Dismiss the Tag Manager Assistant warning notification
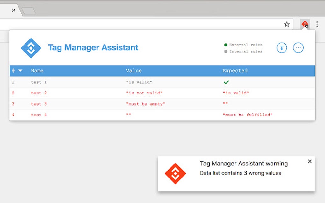This screenshot has width=325, height=203. [310, 161]
